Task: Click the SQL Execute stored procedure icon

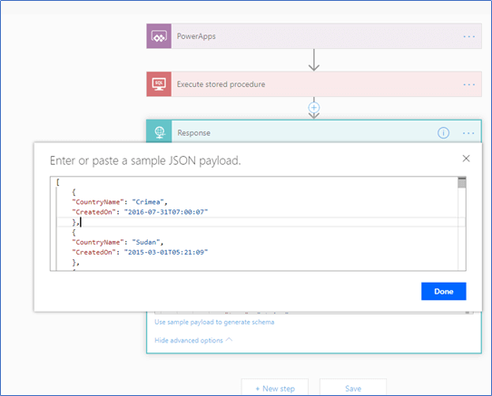Action: coord(159,84)
